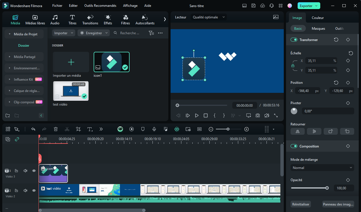This screenshot has height=212, width=361.
Task: Disable the Composition toggle switch
Action: [x=294, y=146]
